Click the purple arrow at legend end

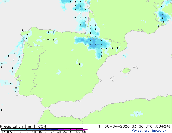click(x=86, y=129)
